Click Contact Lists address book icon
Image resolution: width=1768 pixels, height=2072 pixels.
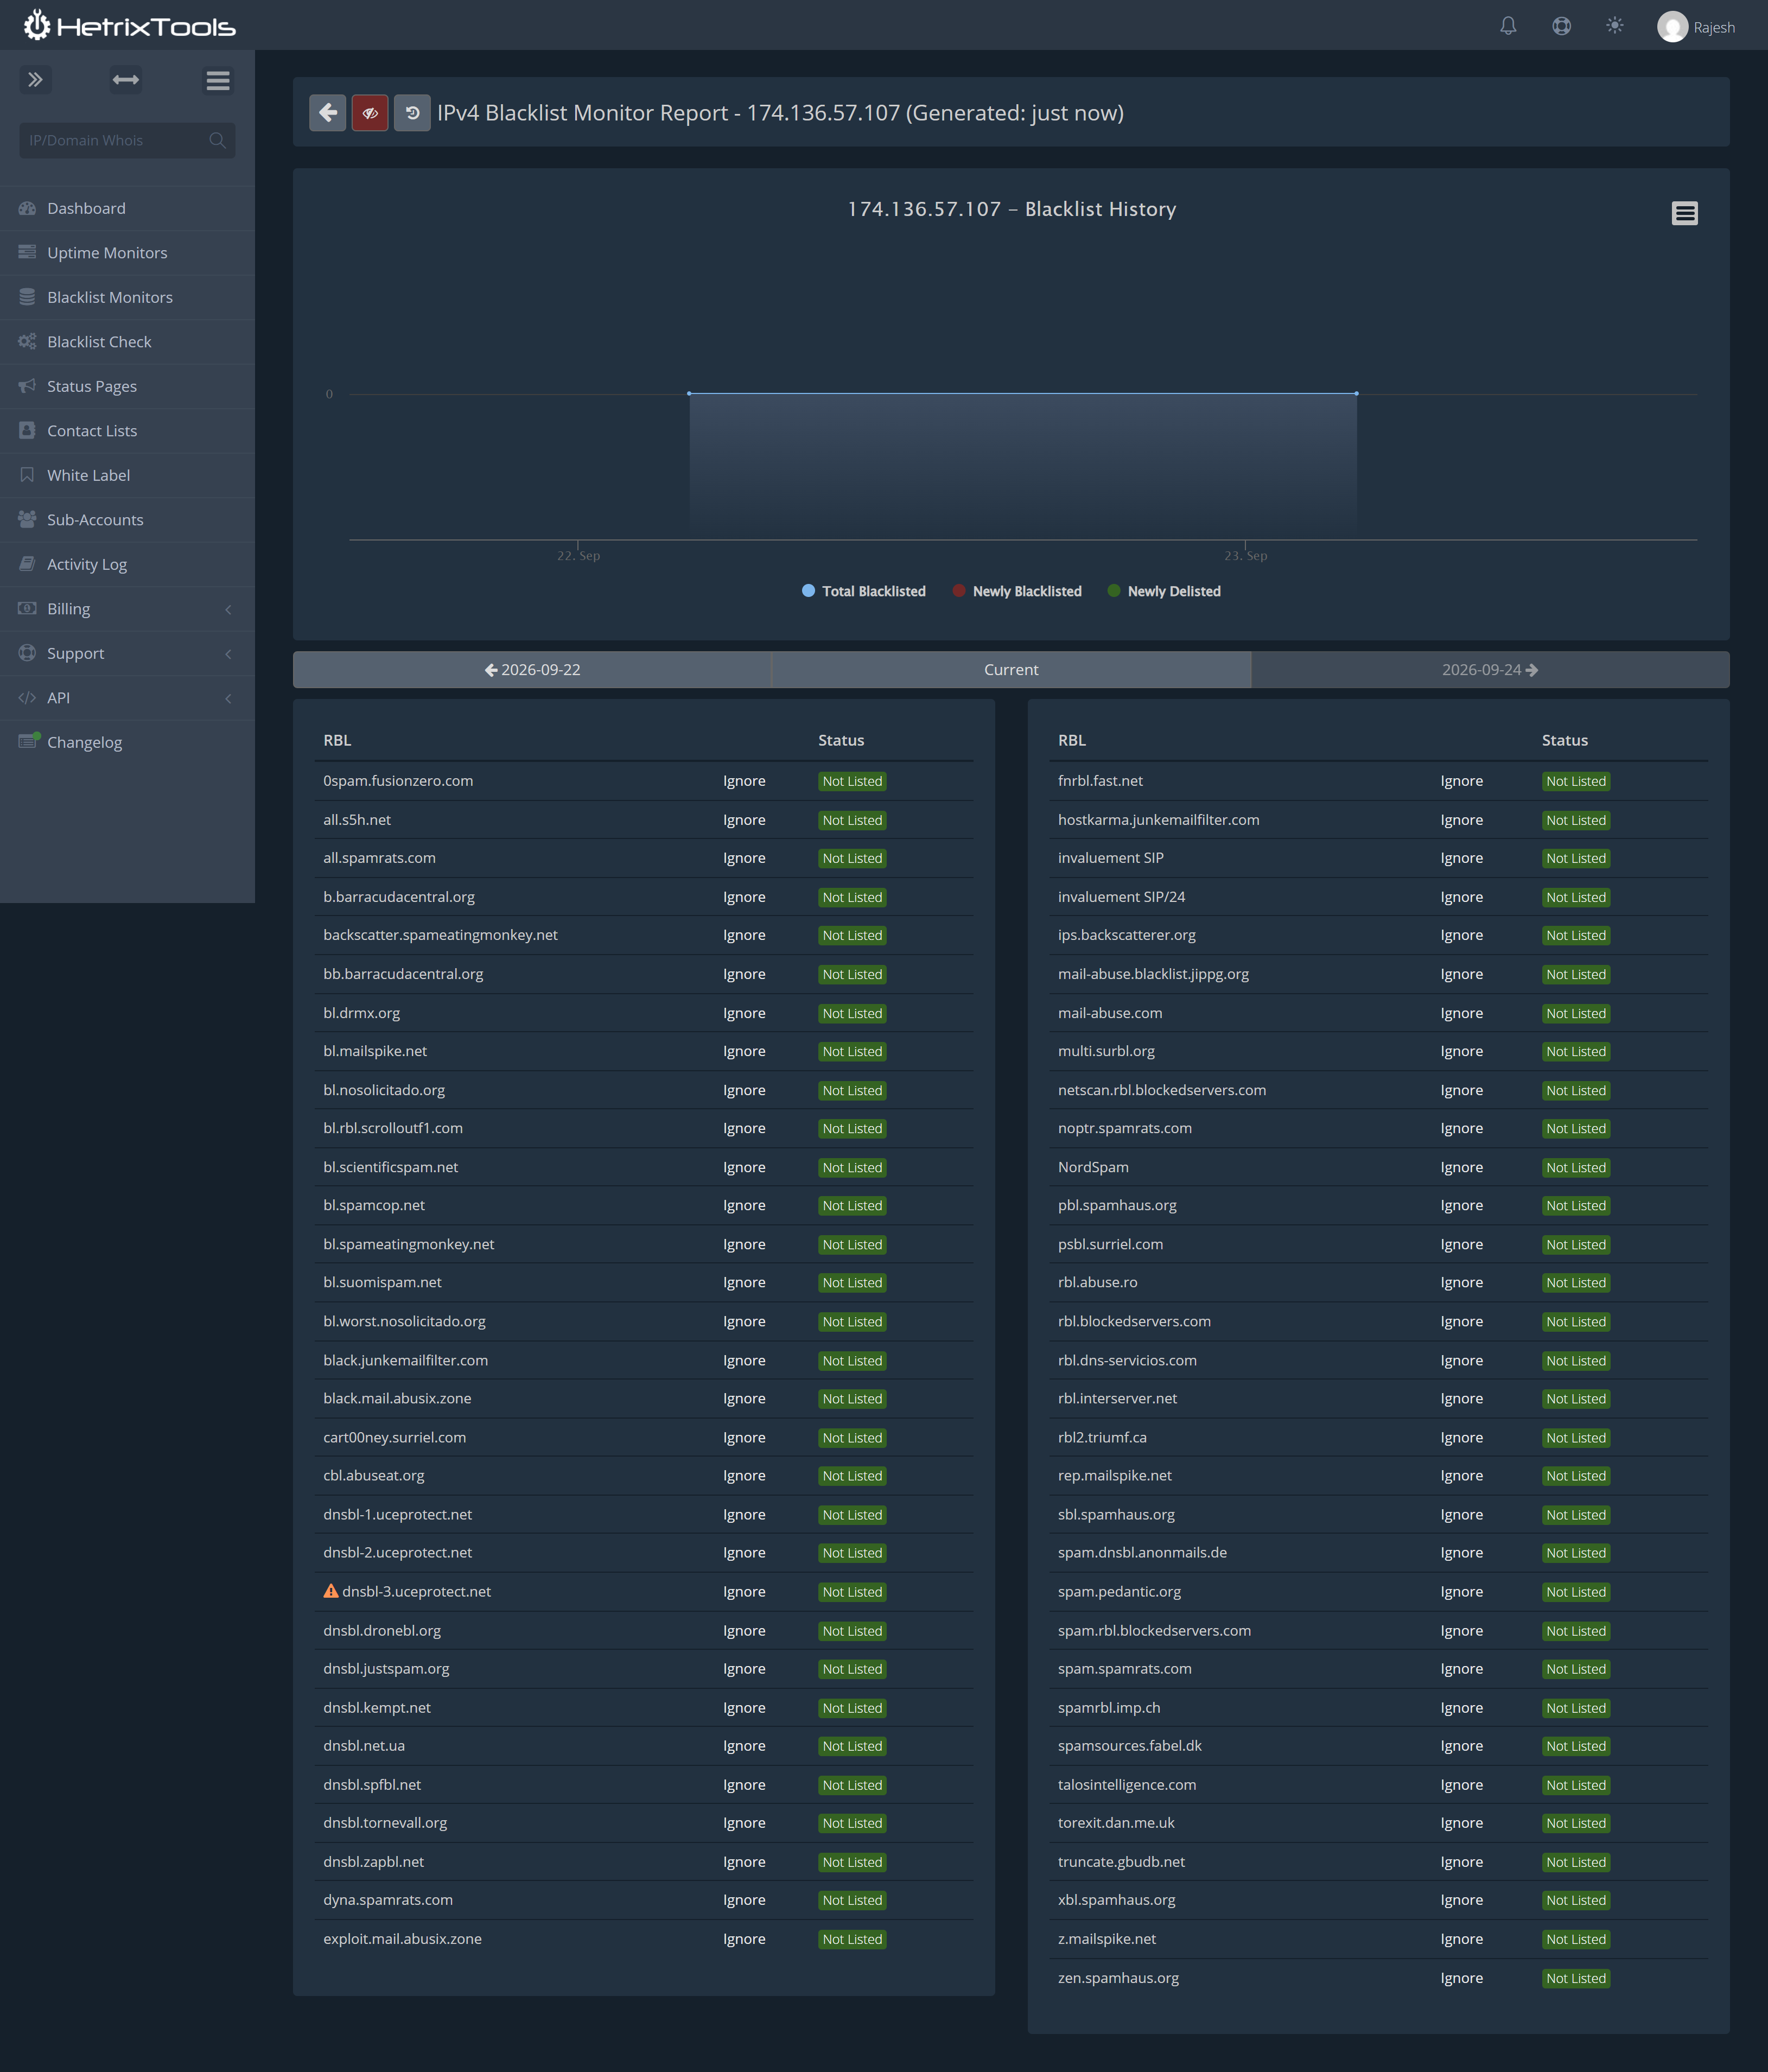click(x=27, y=430)
